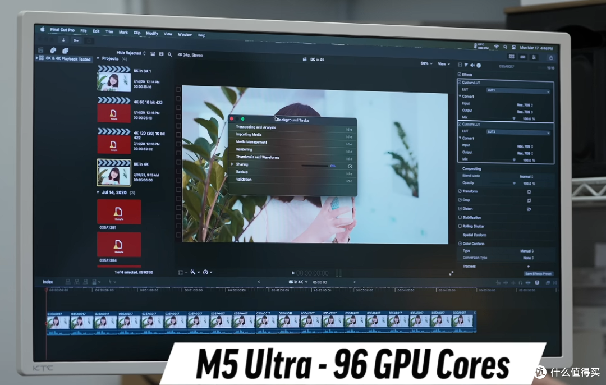Disable the first Custom LUT checkbox
Image resolution: width=606 pixels, height=385 pixels.
click(x=460, y=82)
